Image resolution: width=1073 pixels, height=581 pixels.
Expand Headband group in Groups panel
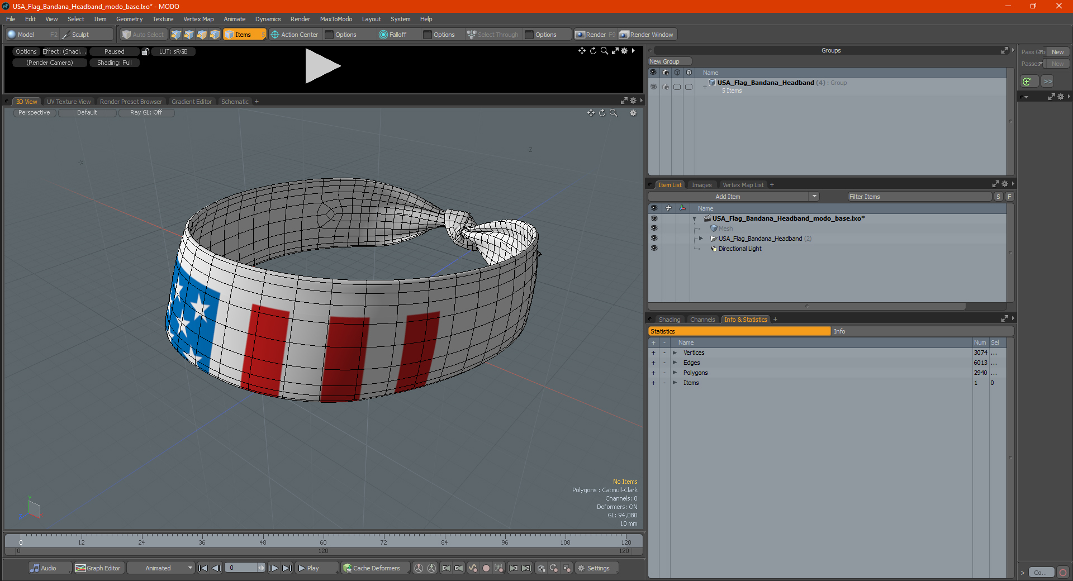click(705, 87)
